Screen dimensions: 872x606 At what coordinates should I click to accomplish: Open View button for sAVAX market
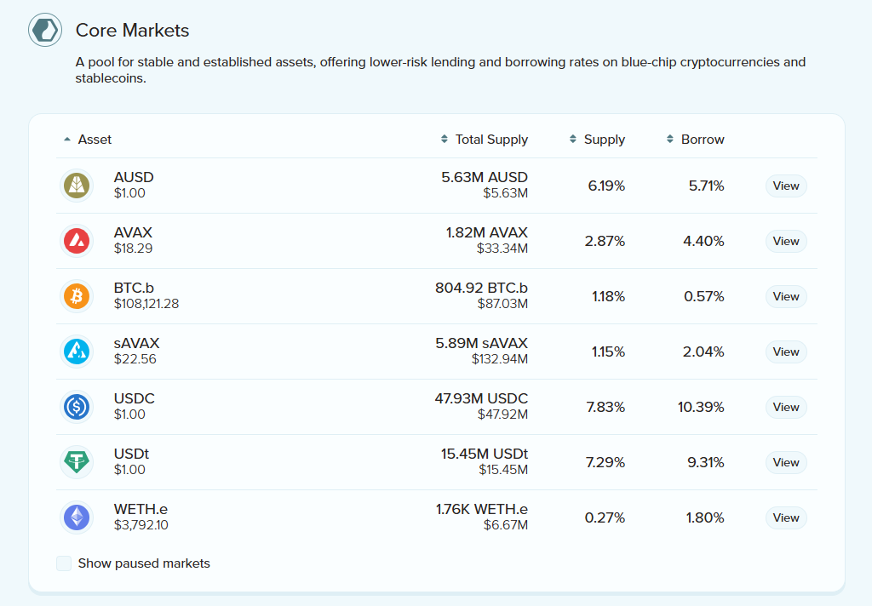786,352
